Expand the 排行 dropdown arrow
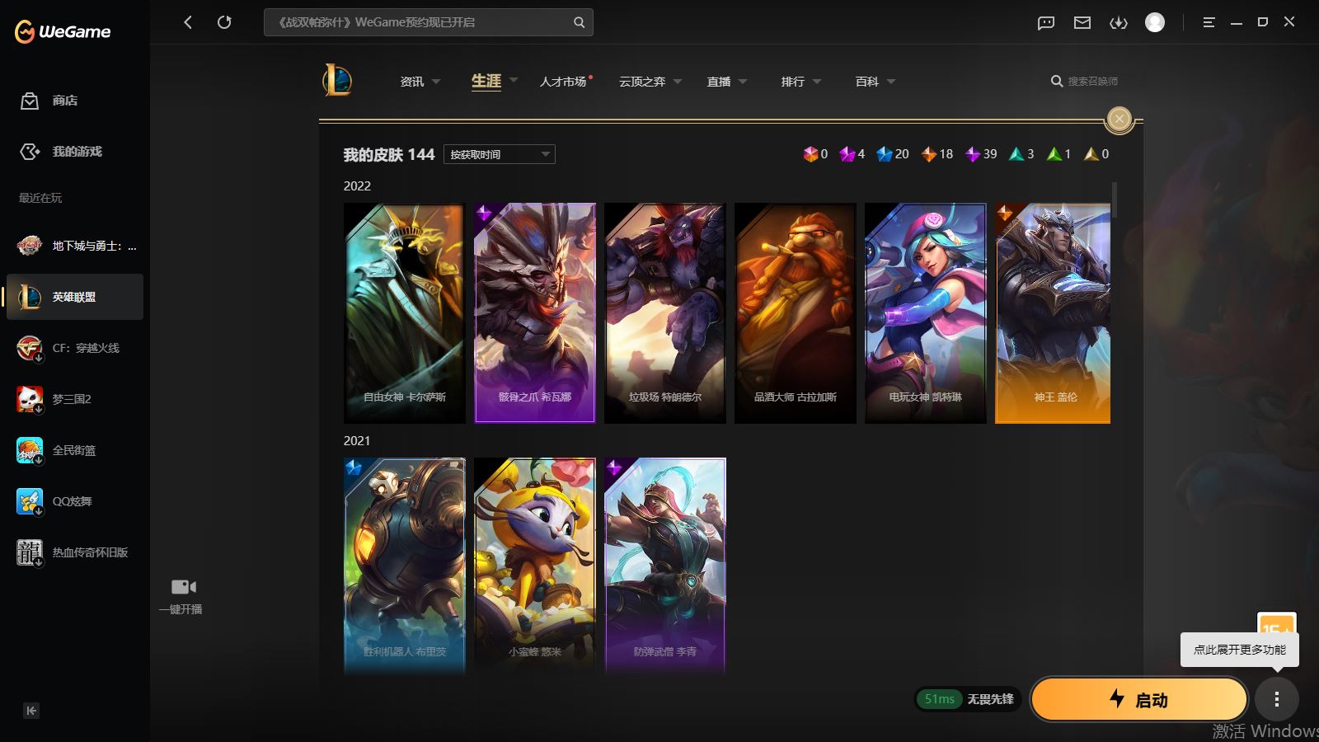1319x742 pixels. tap(817, 82)
